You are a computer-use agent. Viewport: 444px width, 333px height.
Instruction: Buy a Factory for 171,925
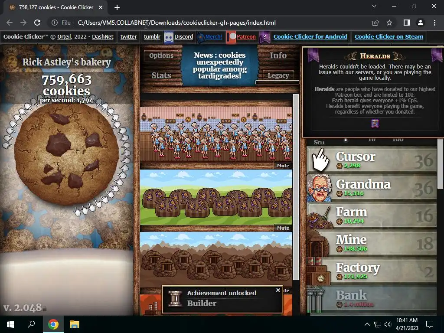pos(372,271)
